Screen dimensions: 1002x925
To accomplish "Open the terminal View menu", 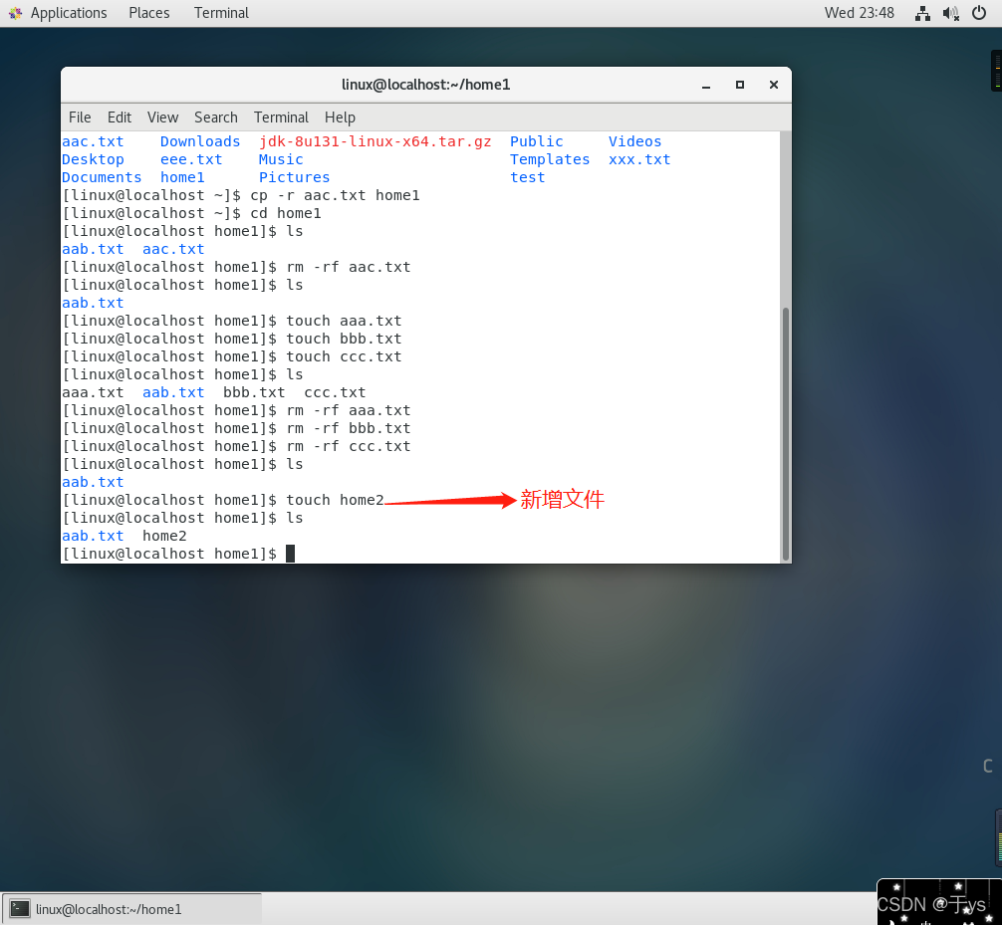I will point(163,117).
